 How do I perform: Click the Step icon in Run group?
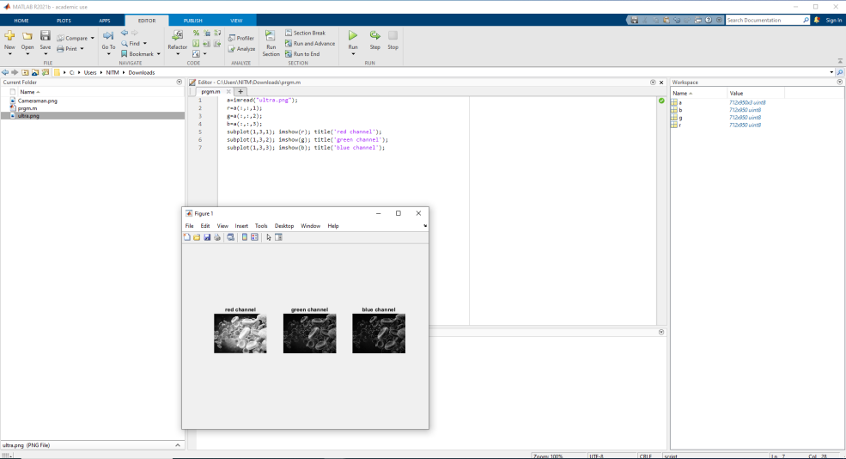tap(375, 36)
